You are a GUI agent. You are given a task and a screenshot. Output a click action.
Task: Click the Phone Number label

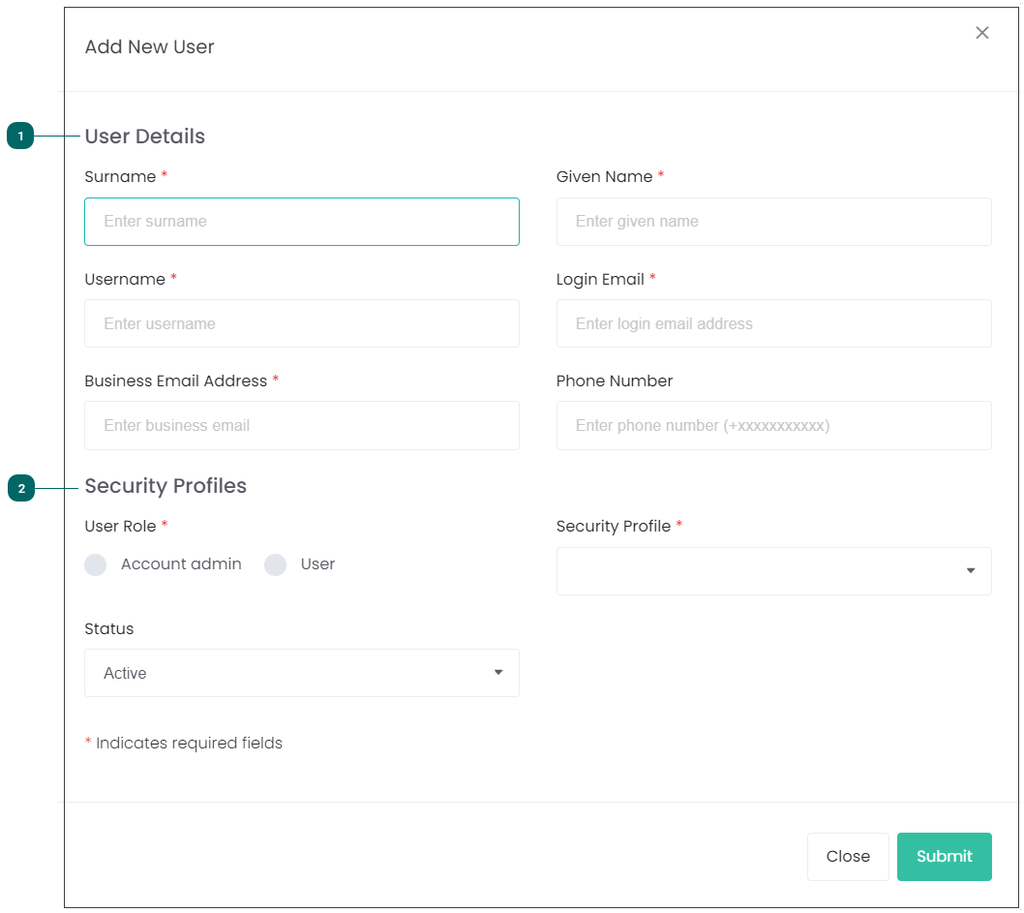615,380
